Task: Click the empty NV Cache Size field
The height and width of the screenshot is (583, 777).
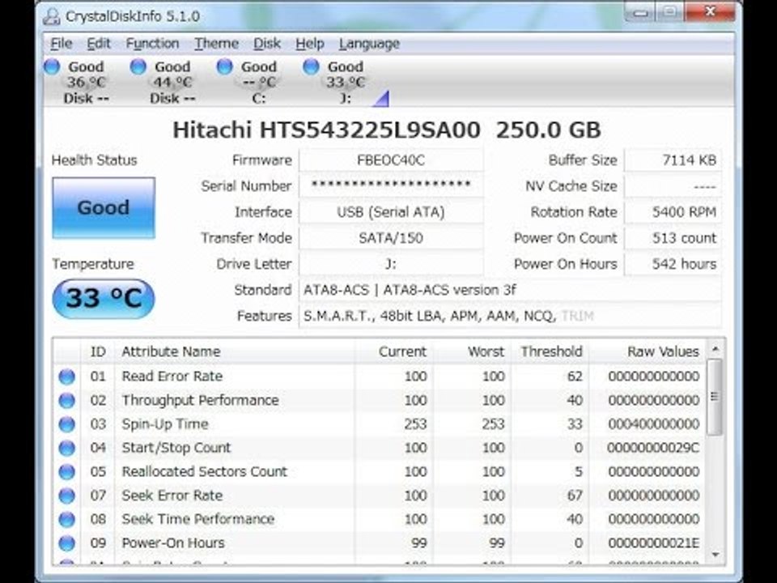Action: [673, 186]
